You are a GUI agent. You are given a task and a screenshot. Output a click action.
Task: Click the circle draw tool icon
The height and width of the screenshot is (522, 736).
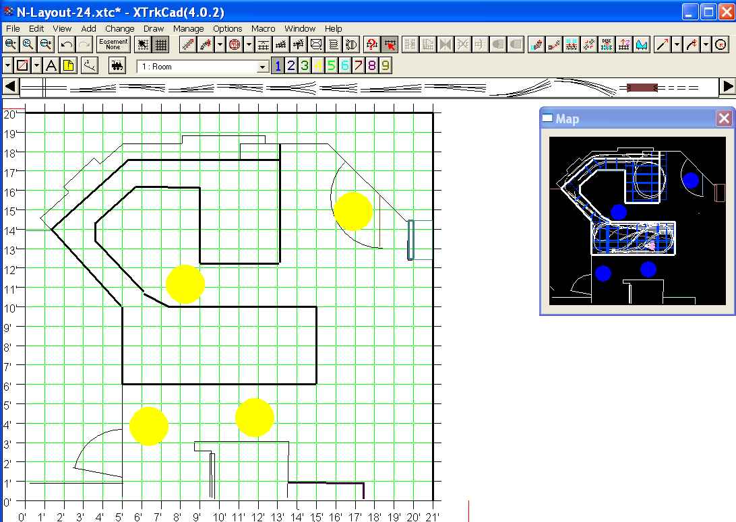point(720,44)
